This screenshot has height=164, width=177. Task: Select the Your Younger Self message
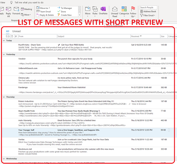88,132
